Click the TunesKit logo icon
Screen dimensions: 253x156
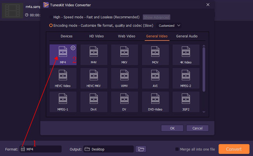[x=46, y=5]
